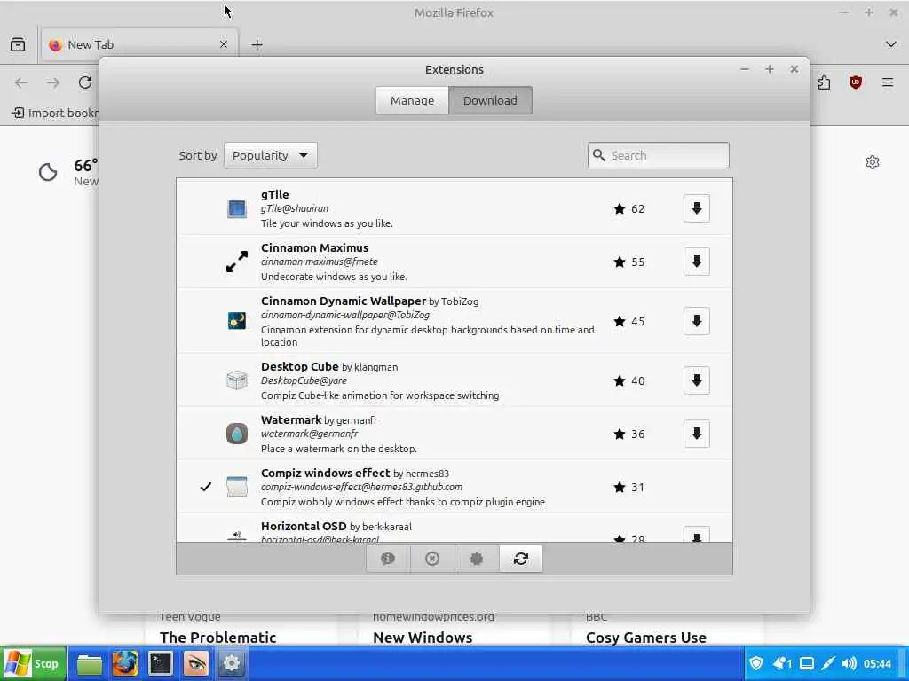
Task: Download the Desktop Cube extension
Action: tap(696, 380)
